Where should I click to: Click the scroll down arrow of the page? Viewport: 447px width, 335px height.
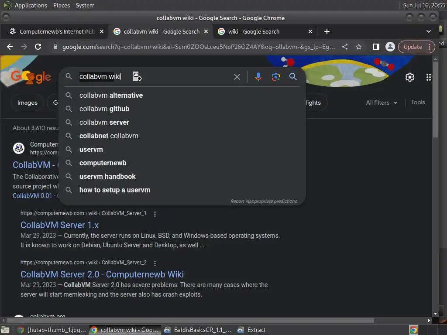pos(435,313)
